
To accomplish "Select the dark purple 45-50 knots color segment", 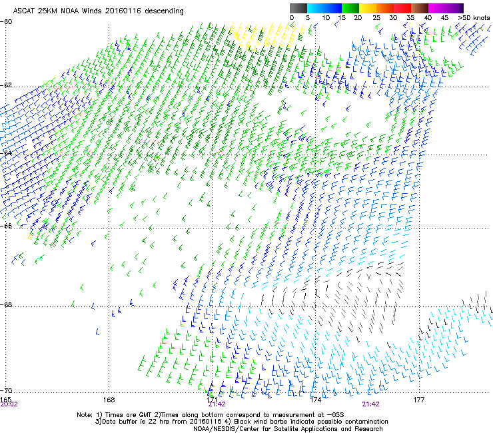I will (x=454, y=8).
